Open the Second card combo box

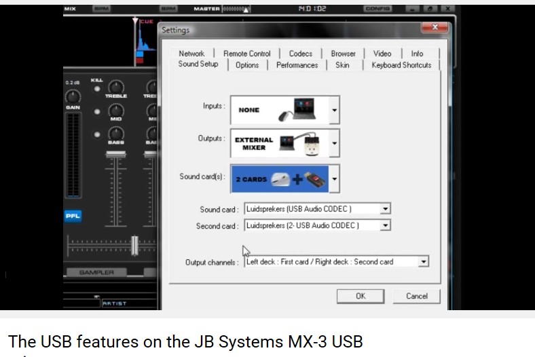pyautogui.click(x=317, y=225)
